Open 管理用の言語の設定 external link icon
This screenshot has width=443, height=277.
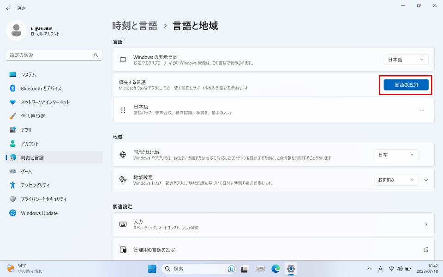coord(426,250)
